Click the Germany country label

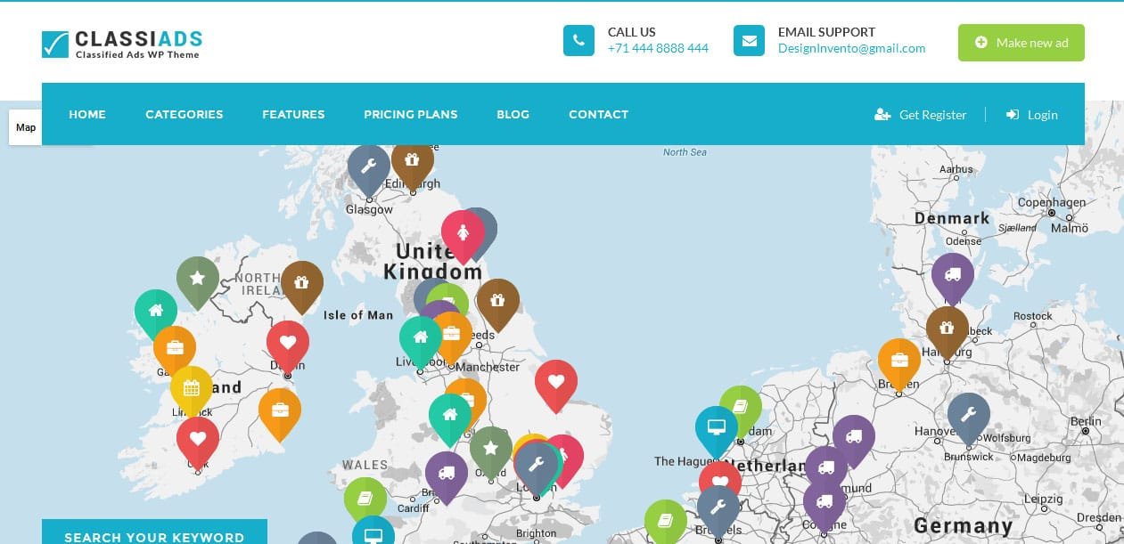pyautogui.click(x=963, y=525)
